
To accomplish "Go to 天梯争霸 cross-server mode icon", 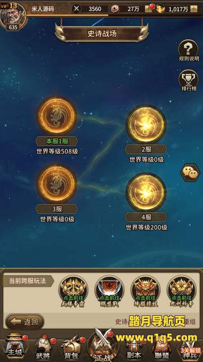I will (x=73, y=292).
